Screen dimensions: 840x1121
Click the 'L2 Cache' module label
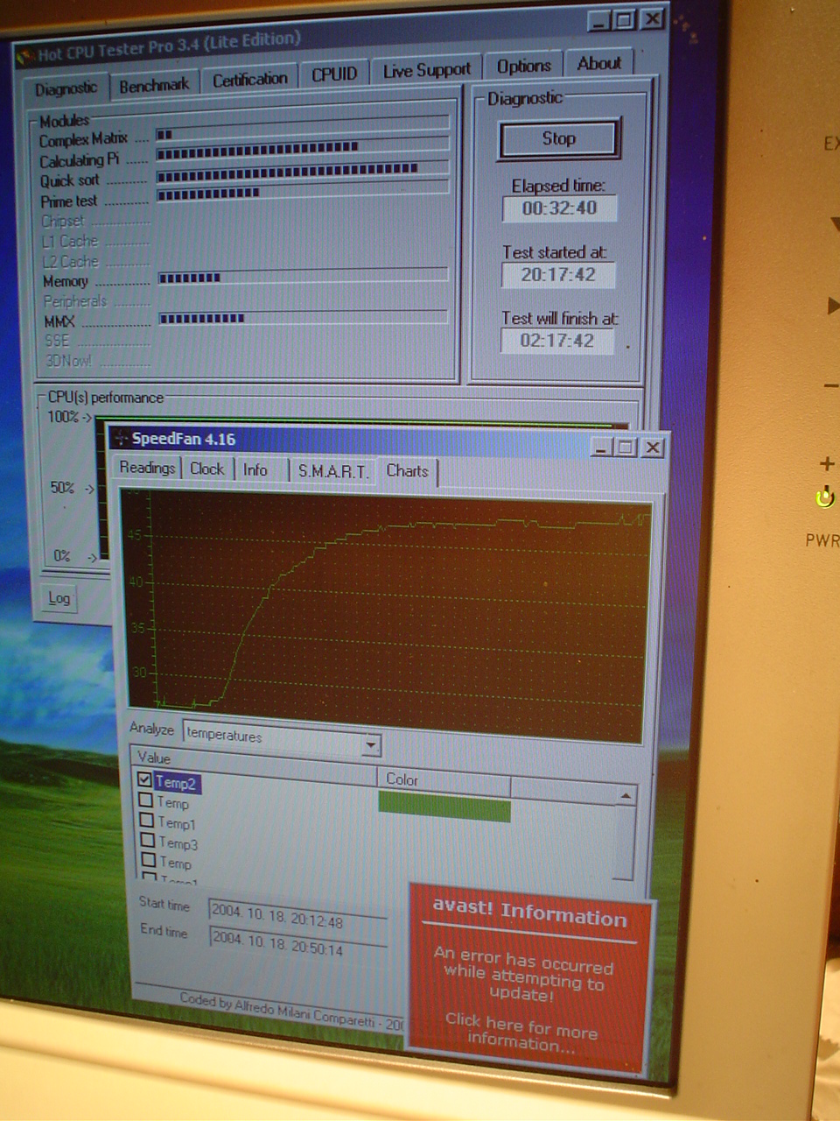71,261
